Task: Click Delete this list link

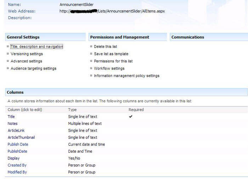Action: point(106,47)
